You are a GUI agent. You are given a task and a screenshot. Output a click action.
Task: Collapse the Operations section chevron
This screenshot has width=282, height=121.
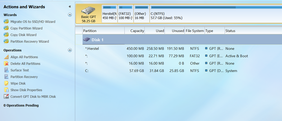click(x=70, y=50)
